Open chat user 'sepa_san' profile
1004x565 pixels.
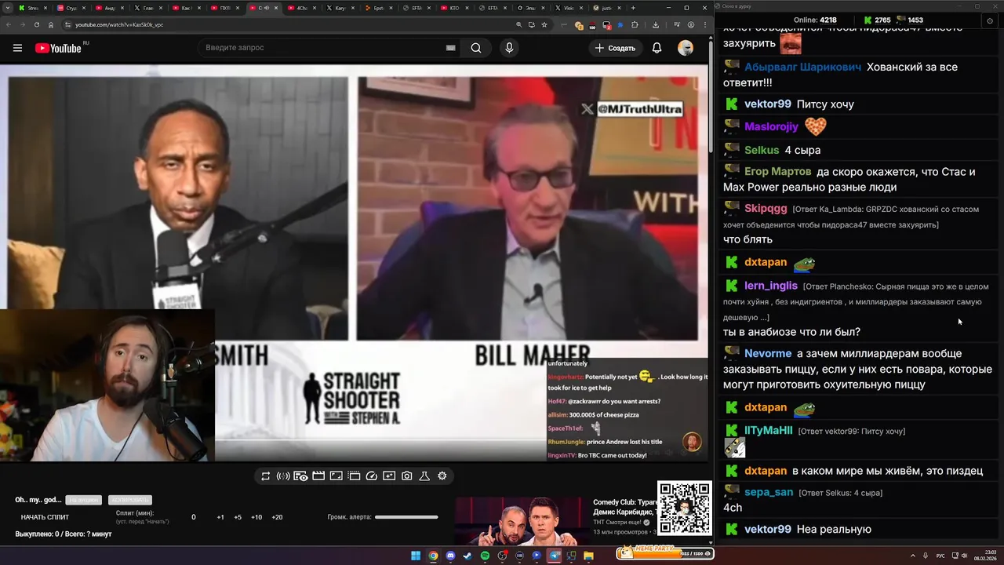pyautogui.click(x=769, y=492)
